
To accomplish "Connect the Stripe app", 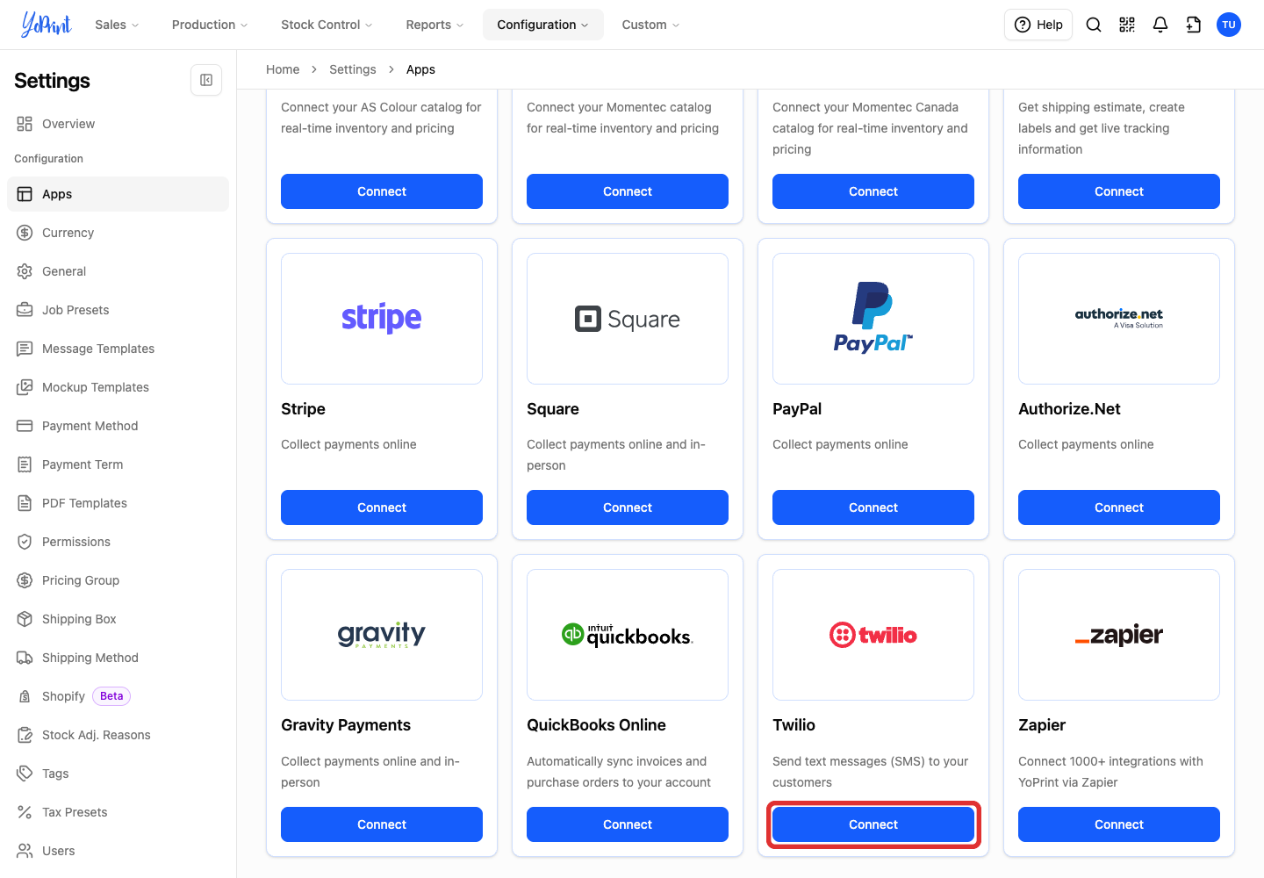I will coord(382,507).
